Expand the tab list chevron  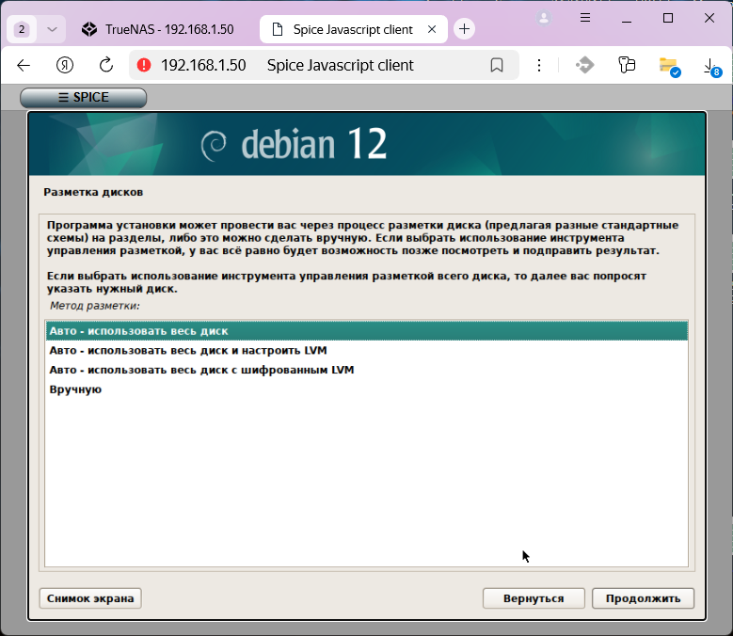click(x=52, y=29)
